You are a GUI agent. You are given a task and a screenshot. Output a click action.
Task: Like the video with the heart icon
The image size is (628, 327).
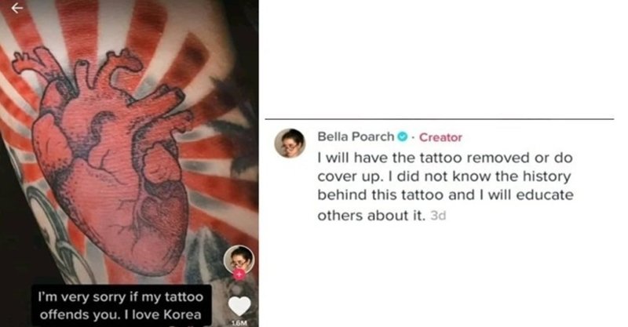click(x=239, y=306)
